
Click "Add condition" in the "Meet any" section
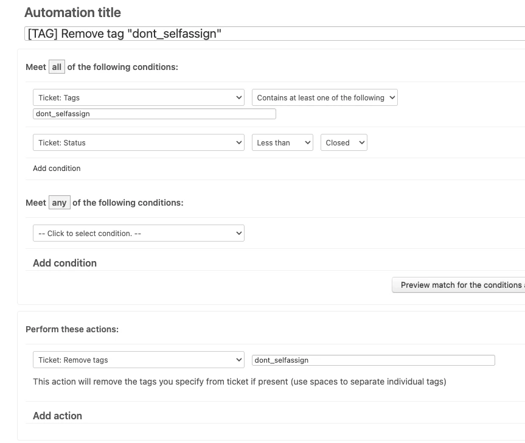pos(64,263)
